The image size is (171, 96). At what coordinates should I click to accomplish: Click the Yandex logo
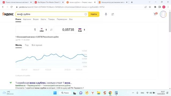point(8,14)
